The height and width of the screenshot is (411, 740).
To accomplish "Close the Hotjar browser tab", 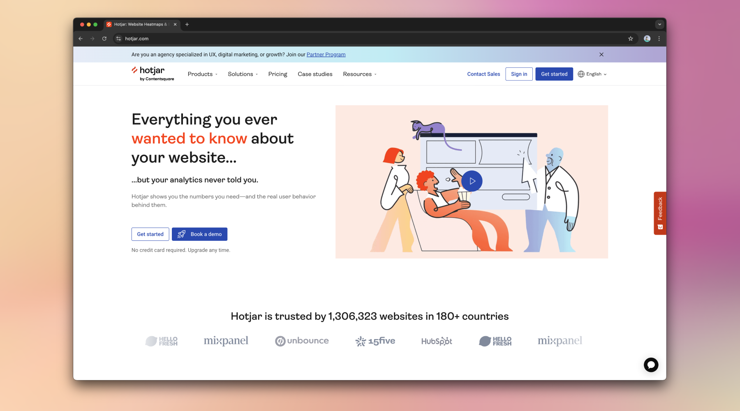I will coord(175,24).
